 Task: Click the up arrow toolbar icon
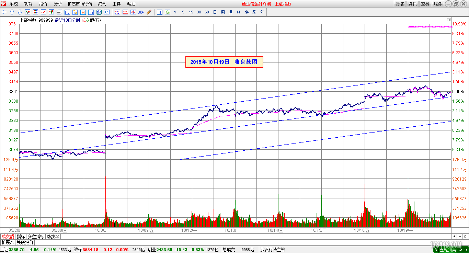(x=12, y=12)
